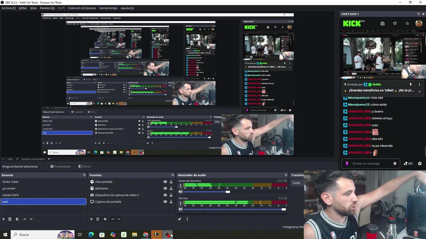
Task: Click heart icon in Kick chat header
Action: pyautogui.click(x=395, y=24)
